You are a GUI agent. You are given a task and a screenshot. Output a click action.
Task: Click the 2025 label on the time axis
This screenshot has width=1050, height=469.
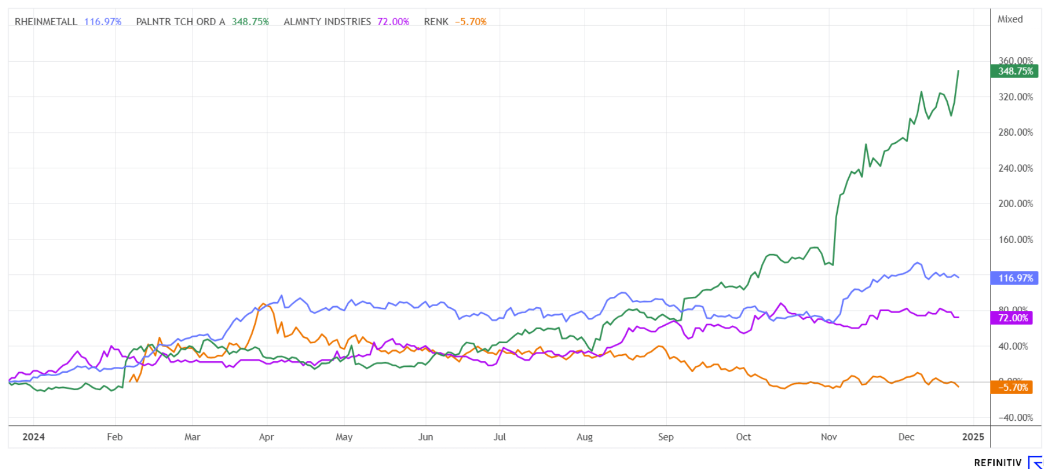pyautogui.click(x=973, y=437)
